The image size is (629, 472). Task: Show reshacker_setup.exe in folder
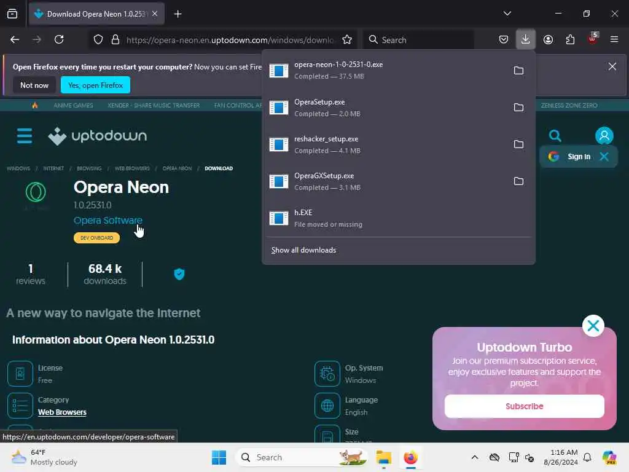point(518,144)
